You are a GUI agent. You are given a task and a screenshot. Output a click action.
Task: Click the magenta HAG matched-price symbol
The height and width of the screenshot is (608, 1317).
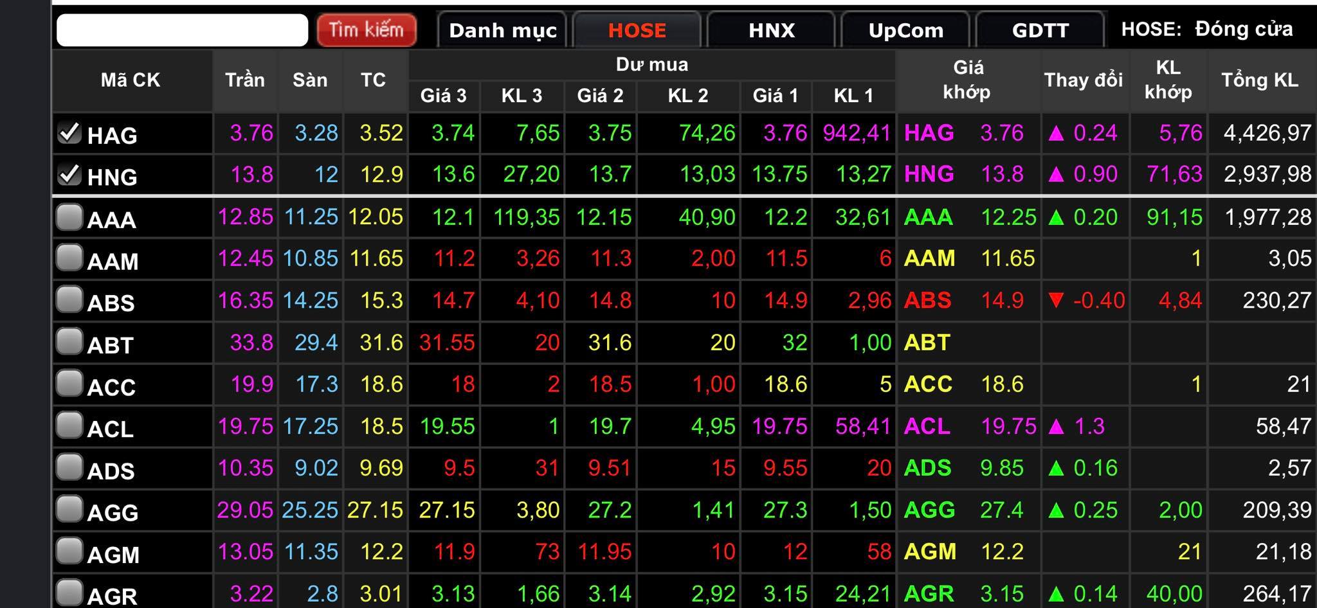(929, 133)
